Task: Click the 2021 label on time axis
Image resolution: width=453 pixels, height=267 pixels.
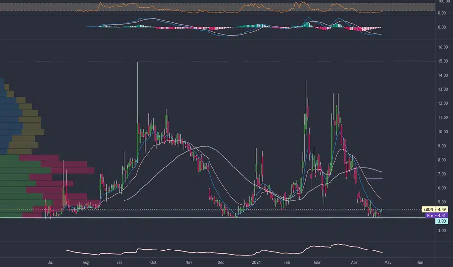Action: pos(256,262)
